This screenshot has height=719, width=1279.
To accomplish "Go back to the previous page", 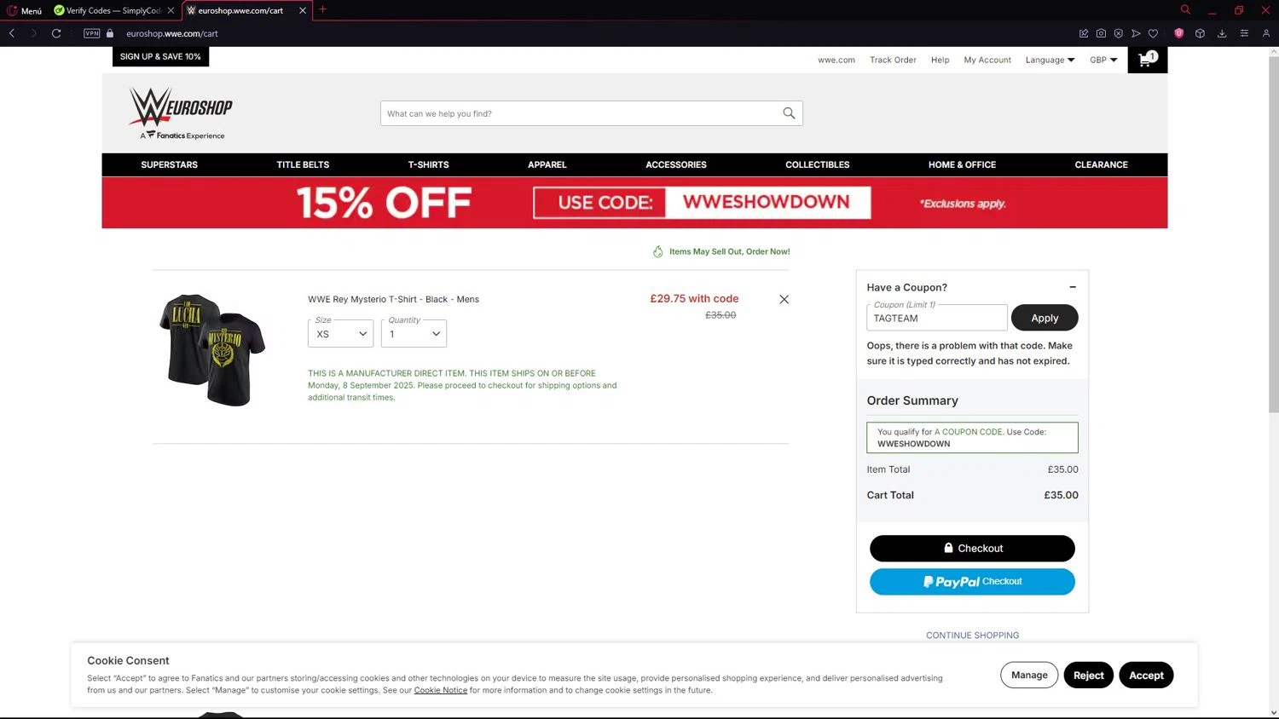I will [12, 33].
